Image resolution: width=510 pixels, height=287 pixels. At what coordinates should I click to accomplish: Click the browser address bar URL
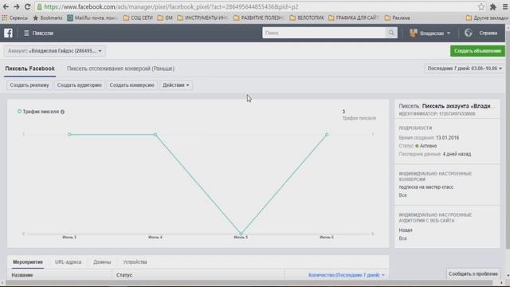pos(171,7)
